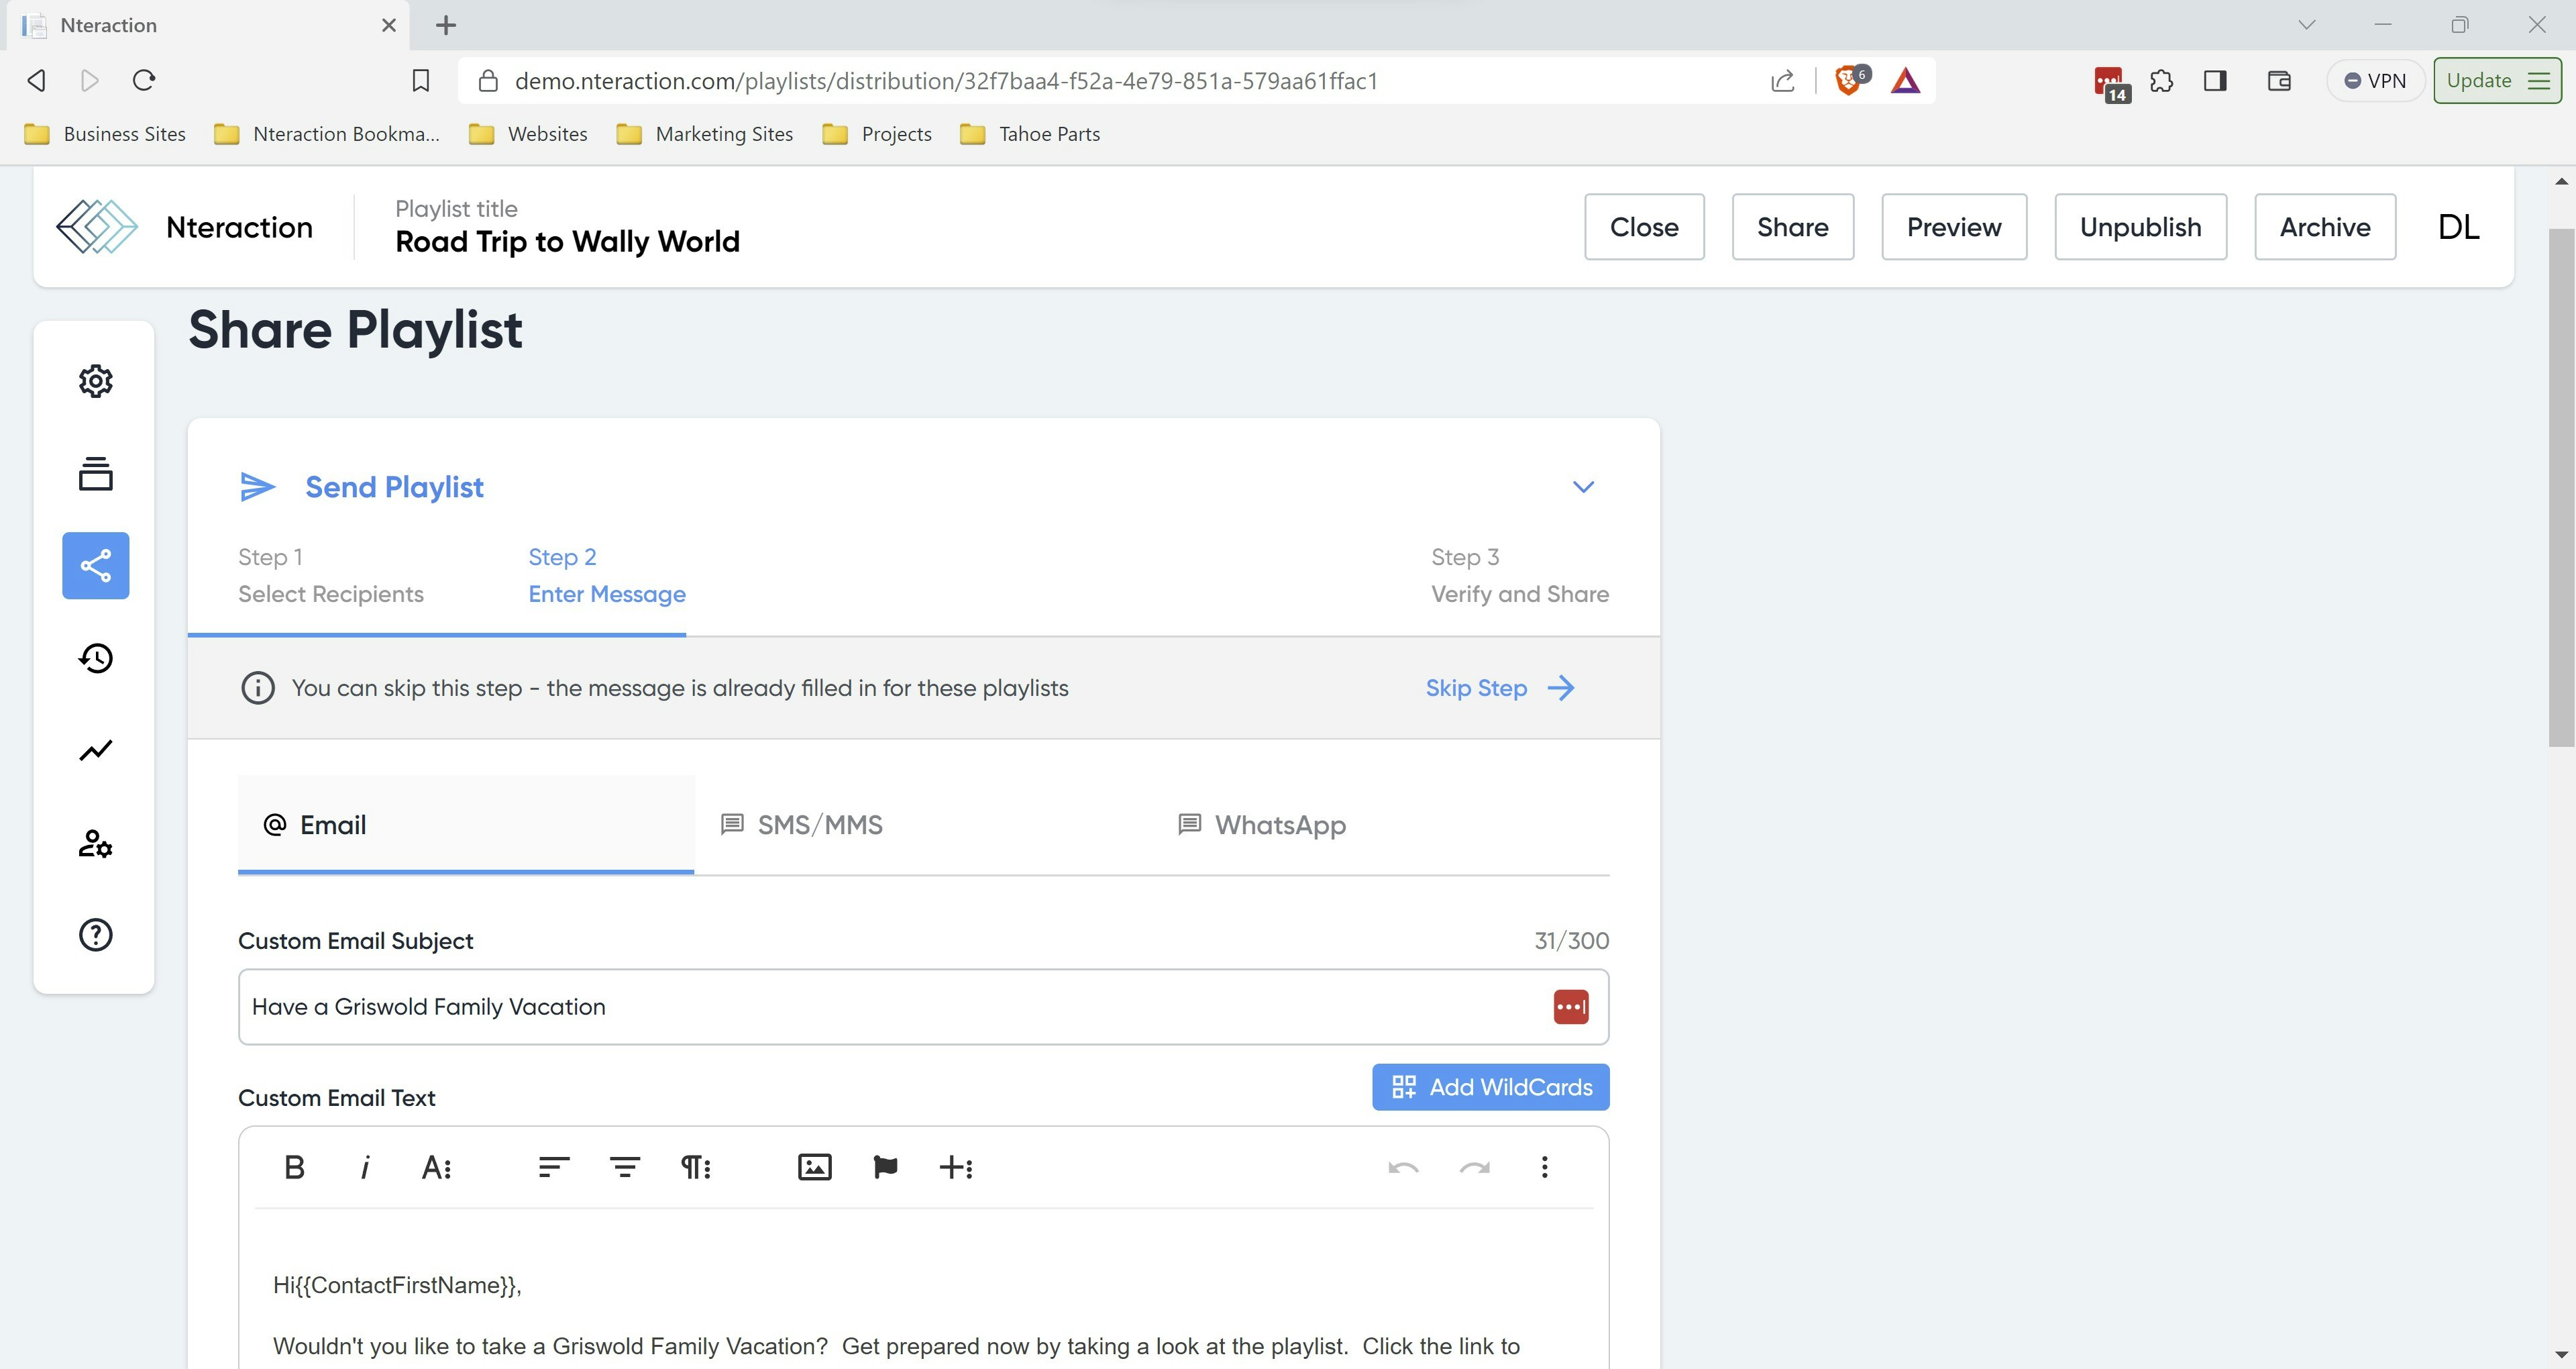The height and width of the screenshot is (1369, 2576).
Task: Go to Step 1 Select Recipients
Action: (331, 575)
